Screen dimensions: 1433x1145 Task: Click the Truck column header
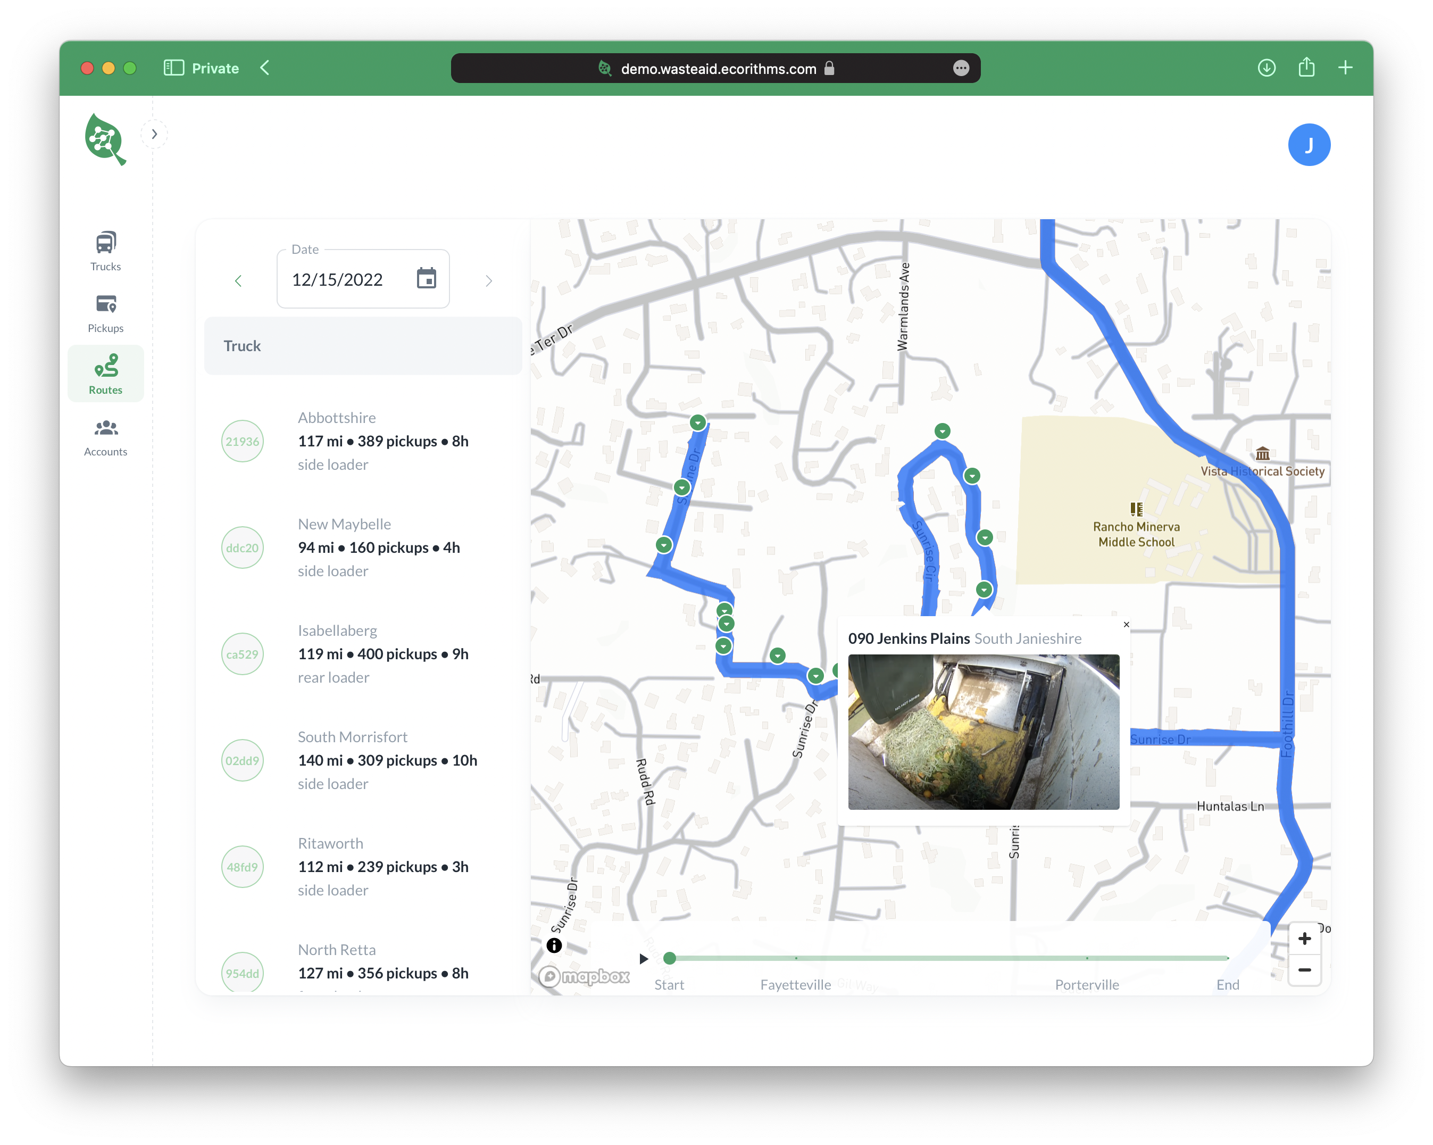coord(363,346)
